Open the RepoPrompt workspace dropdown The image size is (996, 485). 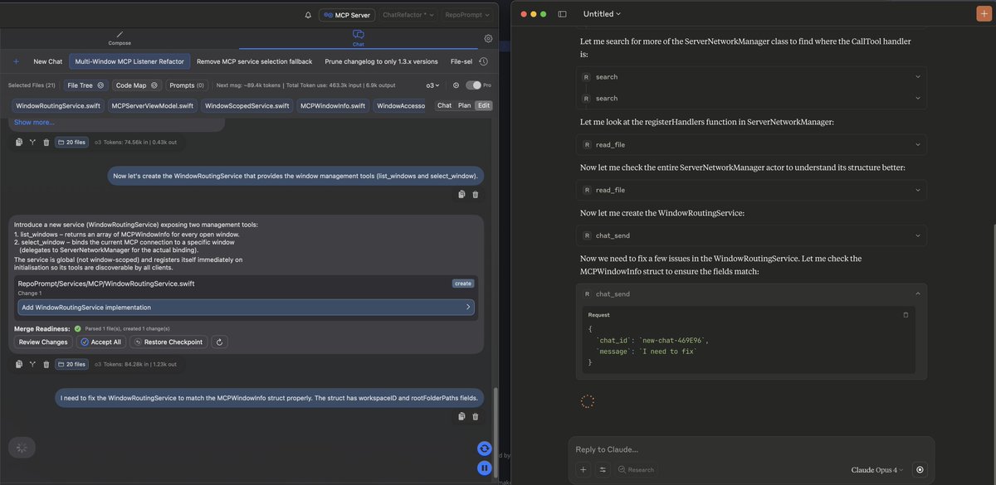pos(467,15)
